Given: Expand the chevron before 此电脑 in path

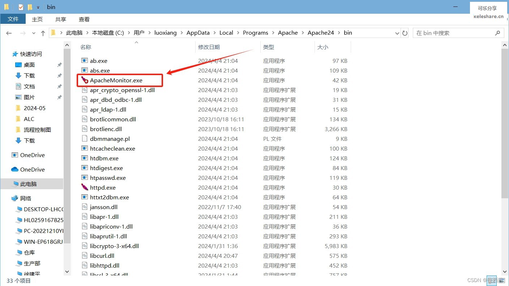Looking at the screenshot, I should click(x=61, y=33).
